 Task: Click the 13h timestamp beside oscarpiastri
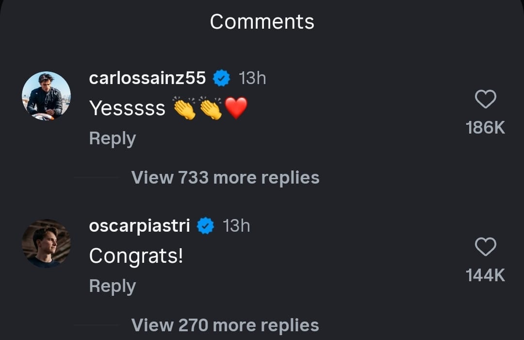(x=236, y=226)
